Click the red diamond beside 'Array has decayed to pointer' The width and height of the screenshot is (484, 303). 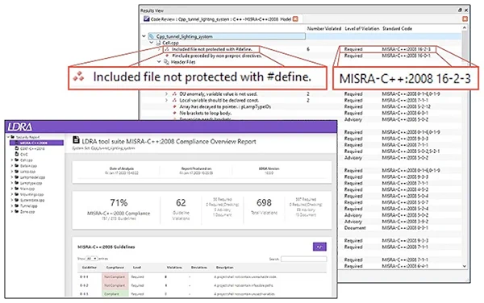click(x=175, y=106)
